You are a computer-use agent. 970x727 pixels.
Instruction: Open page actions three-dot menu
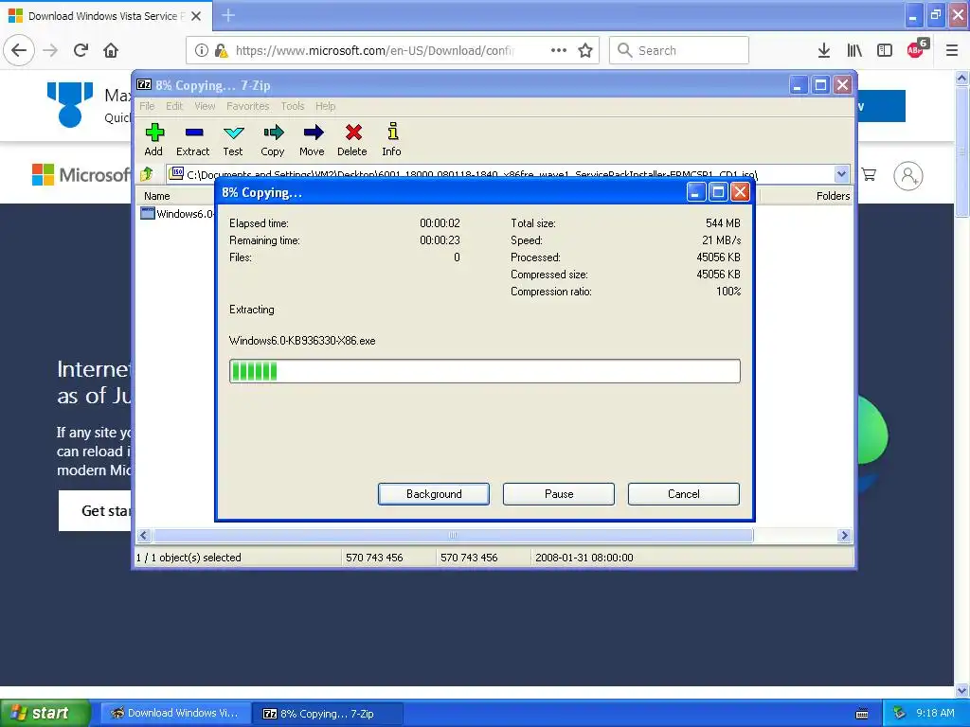click(559, 51)
